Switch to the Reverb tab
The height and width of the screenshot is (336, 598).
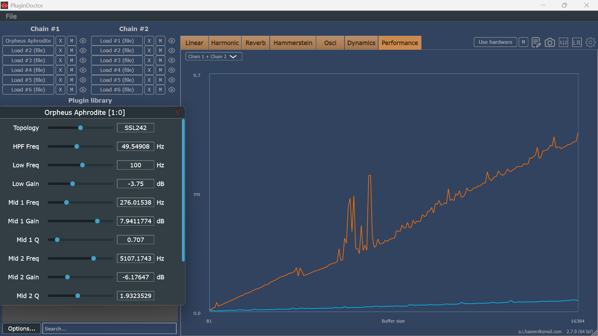pos(255,43)
